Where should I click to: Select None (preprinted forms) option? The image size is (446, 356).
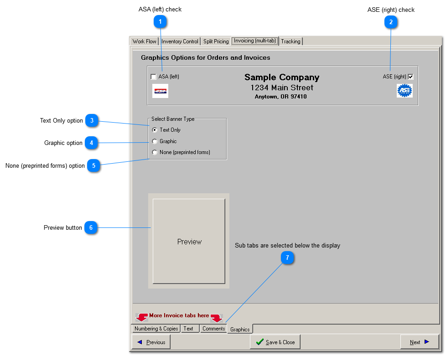pyautogui.click(x=155, y=152)
